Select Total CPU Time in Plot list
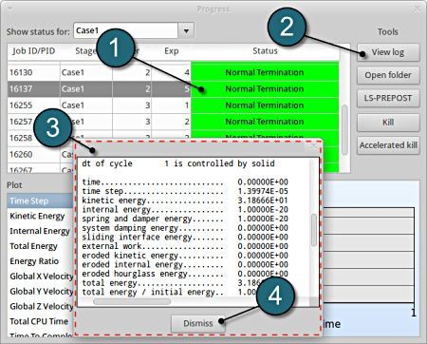427x344 pixels. coord(41,321)
